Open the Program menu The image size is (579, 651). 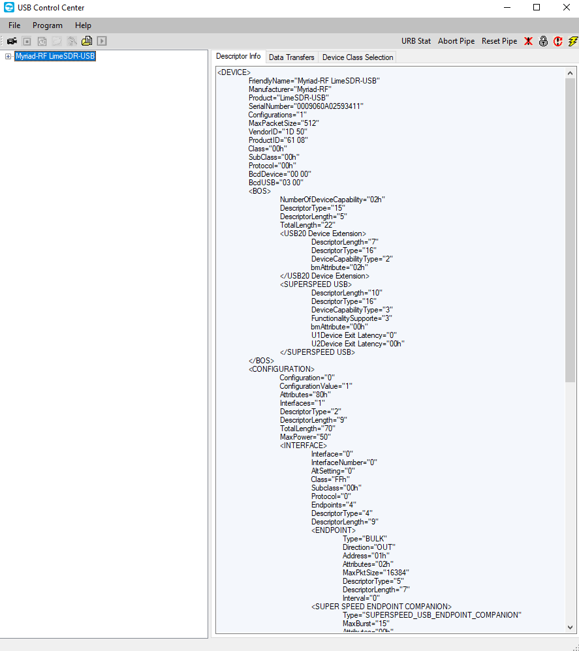point(48,25)
